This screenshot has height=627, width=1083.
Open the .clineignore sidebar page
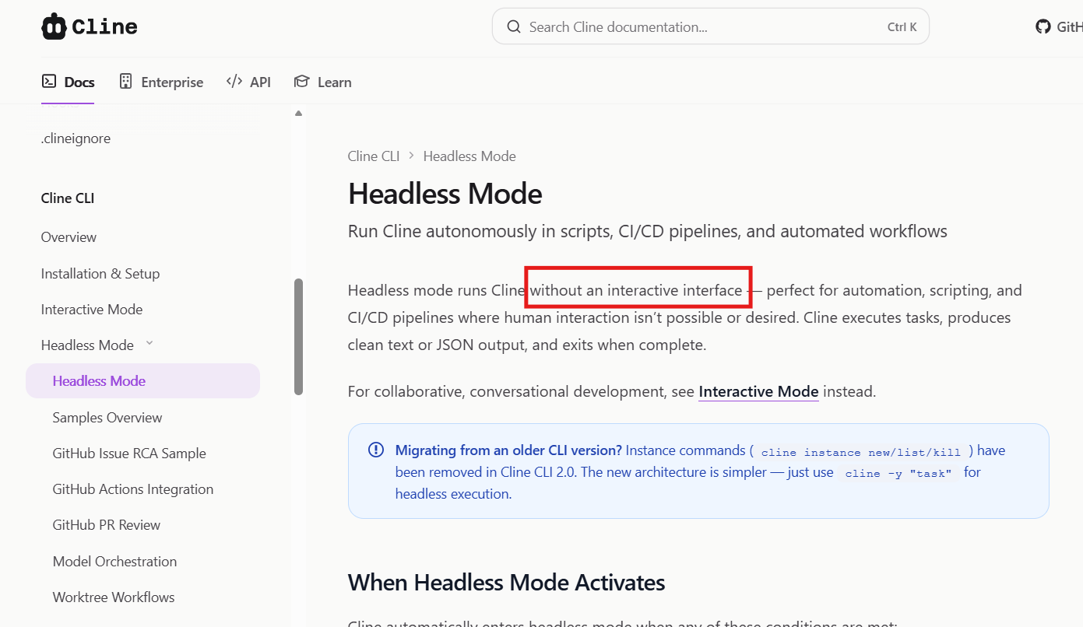76,138
